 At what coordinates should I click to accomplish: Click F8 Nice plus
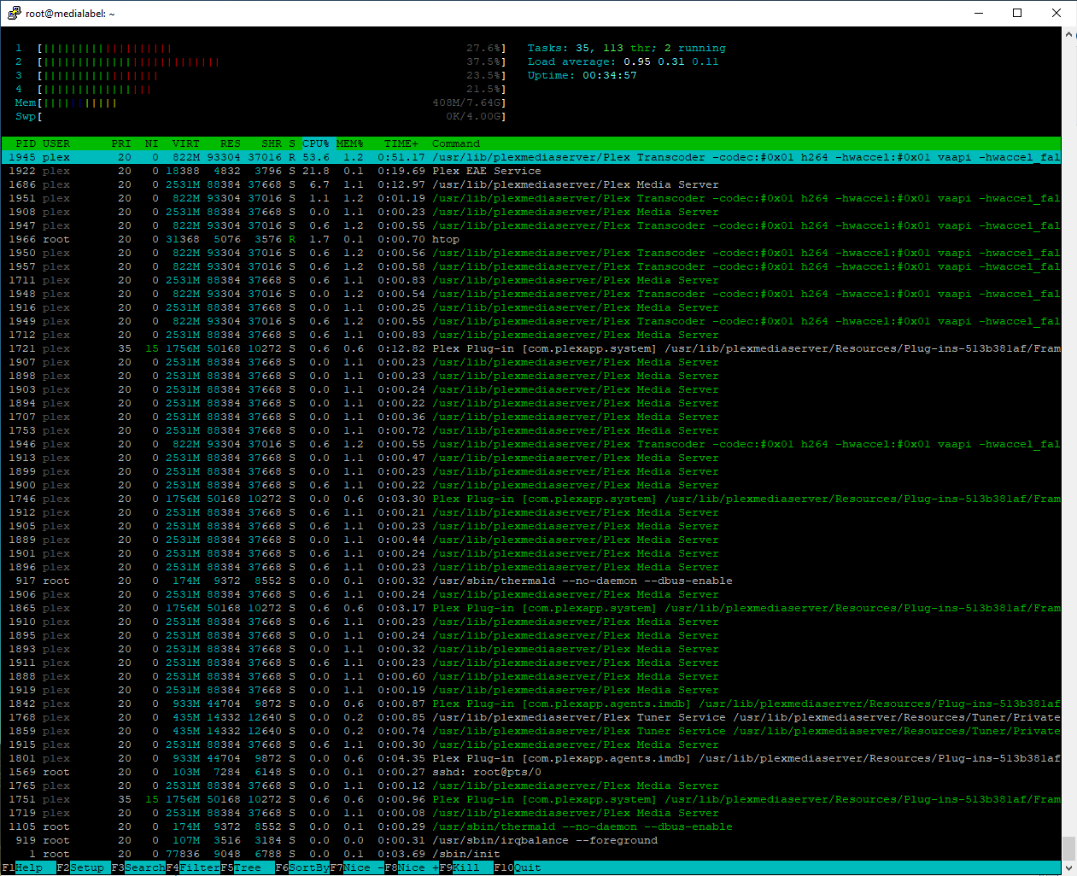(412, 867)
